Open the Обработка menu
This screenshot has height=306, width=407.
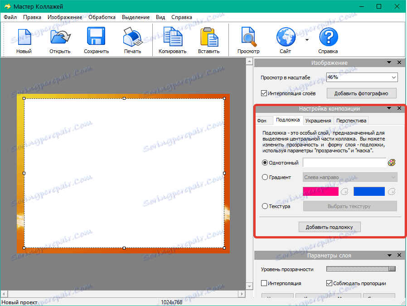point(102,17)
